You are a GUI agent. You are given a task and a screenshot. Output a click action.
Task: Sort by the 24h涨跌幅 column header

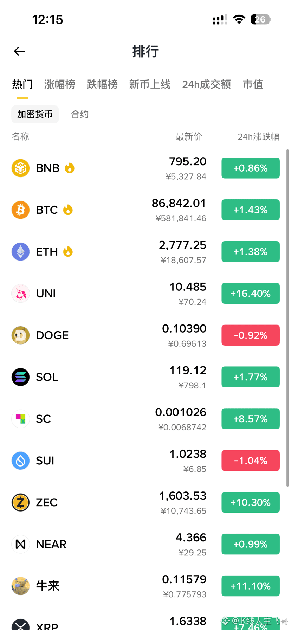tap(259, 136)
